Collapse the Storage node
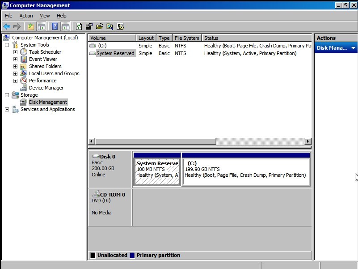Screen dimensions: 358x269 7,95
